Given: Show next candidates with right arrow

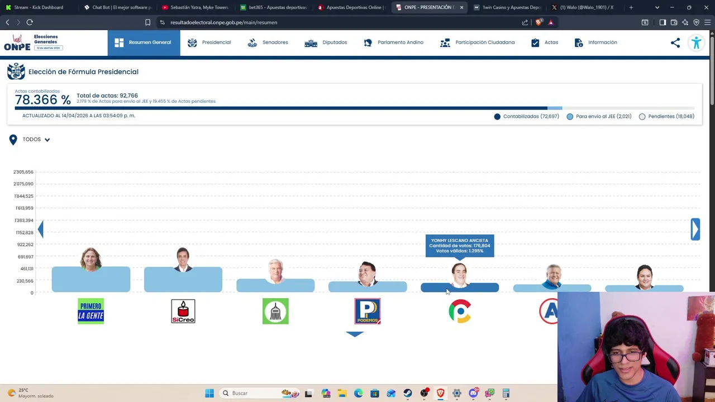Looking at the screenshot, I should coord(695,229).
